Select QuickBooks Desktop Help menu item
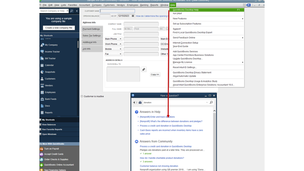This screenshot has height=171, width=304. (207, 10)
